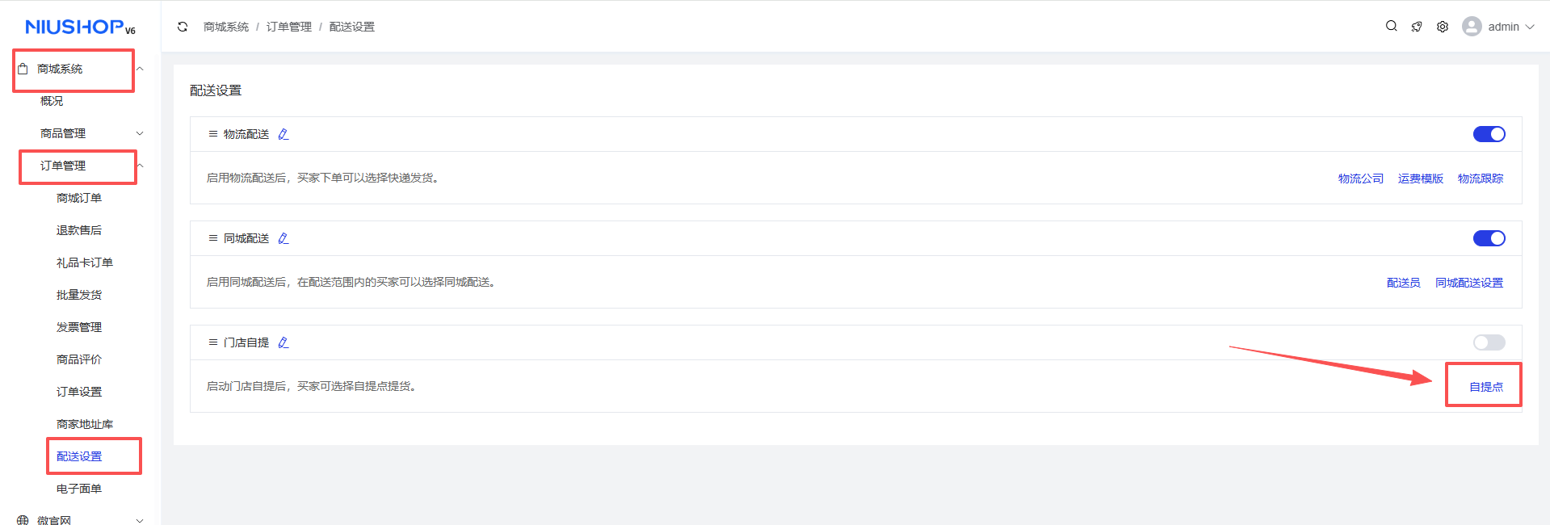The height and width of the screenshot is (525, 1550).
Task: Open the 自提点 link
Action: [x=1485, y=387]
